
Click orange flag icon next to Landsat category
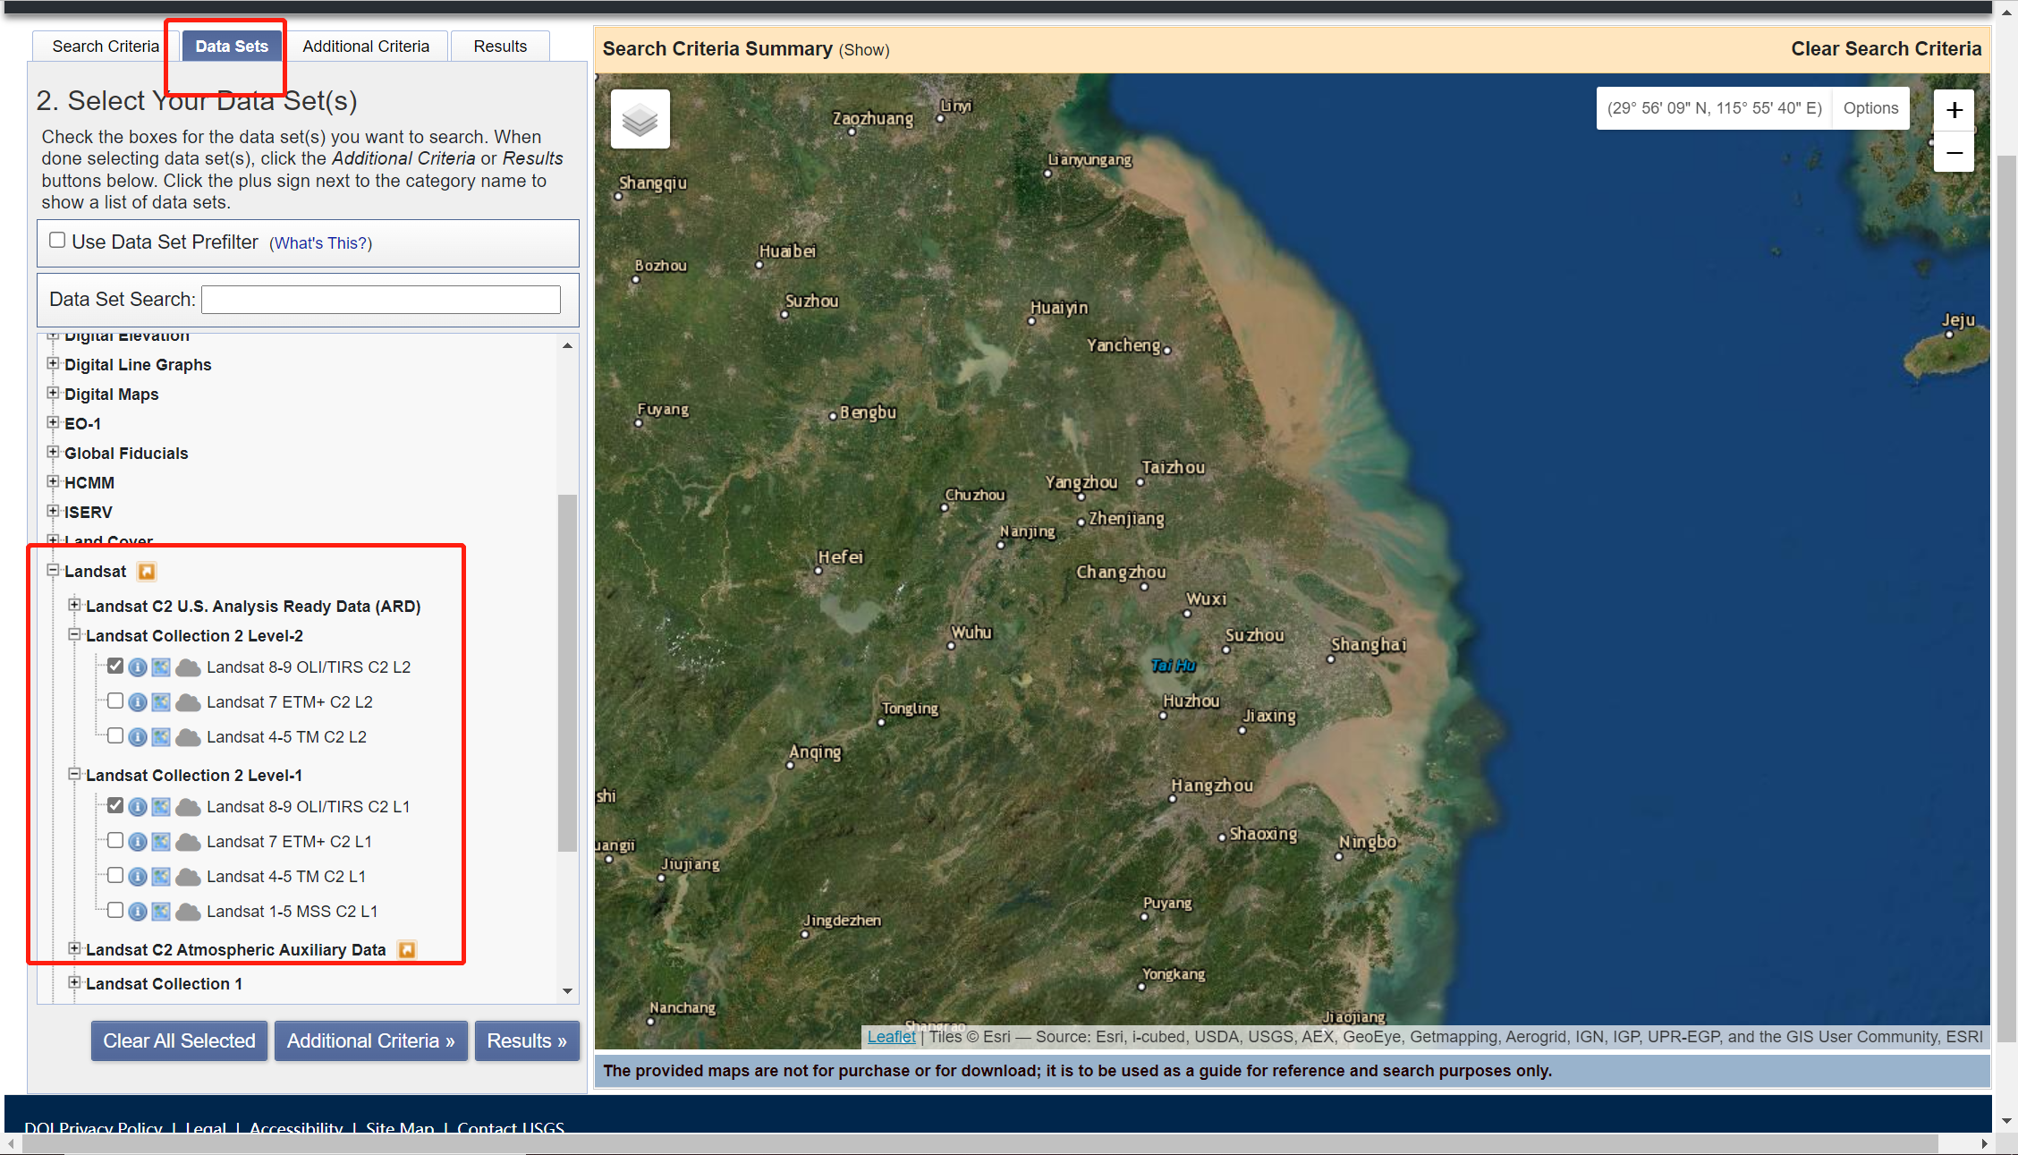tap(147, 572)
